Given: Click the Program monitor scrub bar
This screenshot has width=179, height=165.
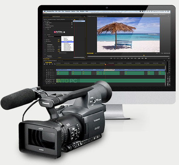Looking at the screenshot, I should pos(128,56).
